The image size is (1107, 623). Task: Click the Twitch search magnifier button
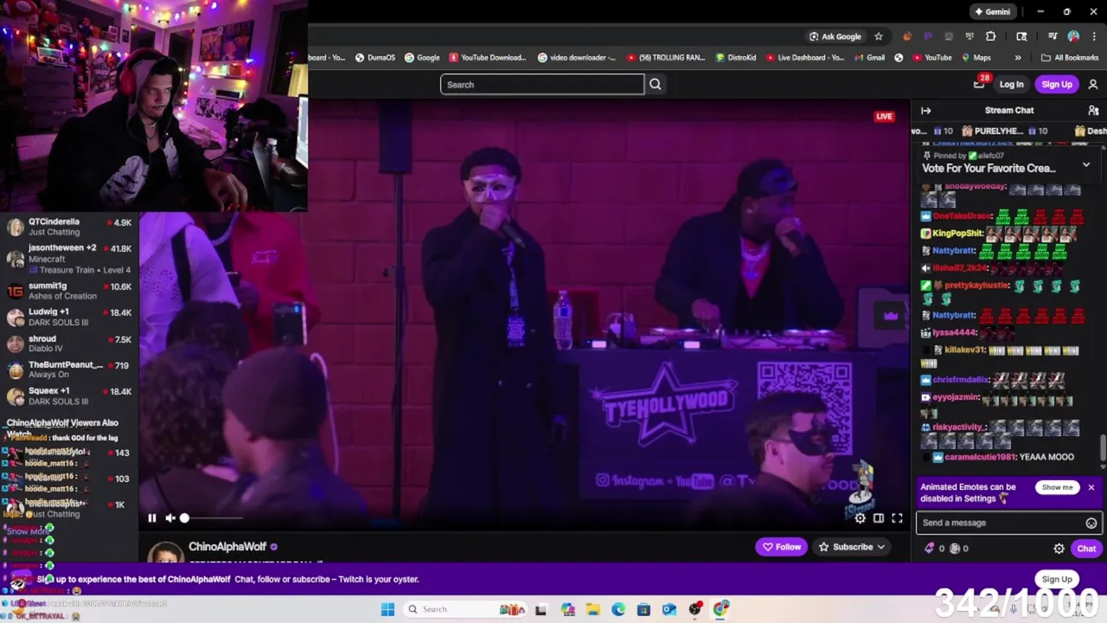coord(656,85)
